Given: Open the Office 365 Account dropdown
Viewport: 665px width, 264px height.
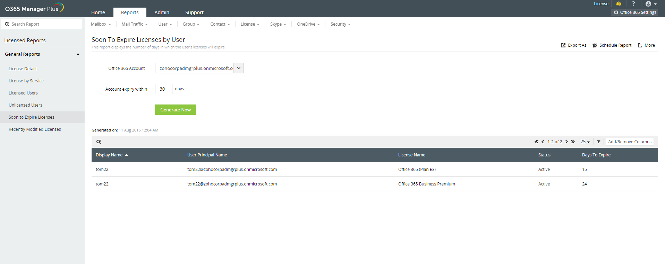Looking at the screenshot, I should click(x=199, y=68).
